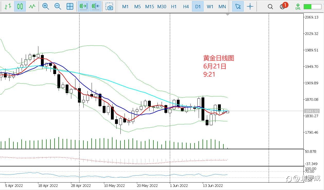Click the 2029.32 price scale value
The height and width of the screenshot is (190, 324).
pos(311,34)
